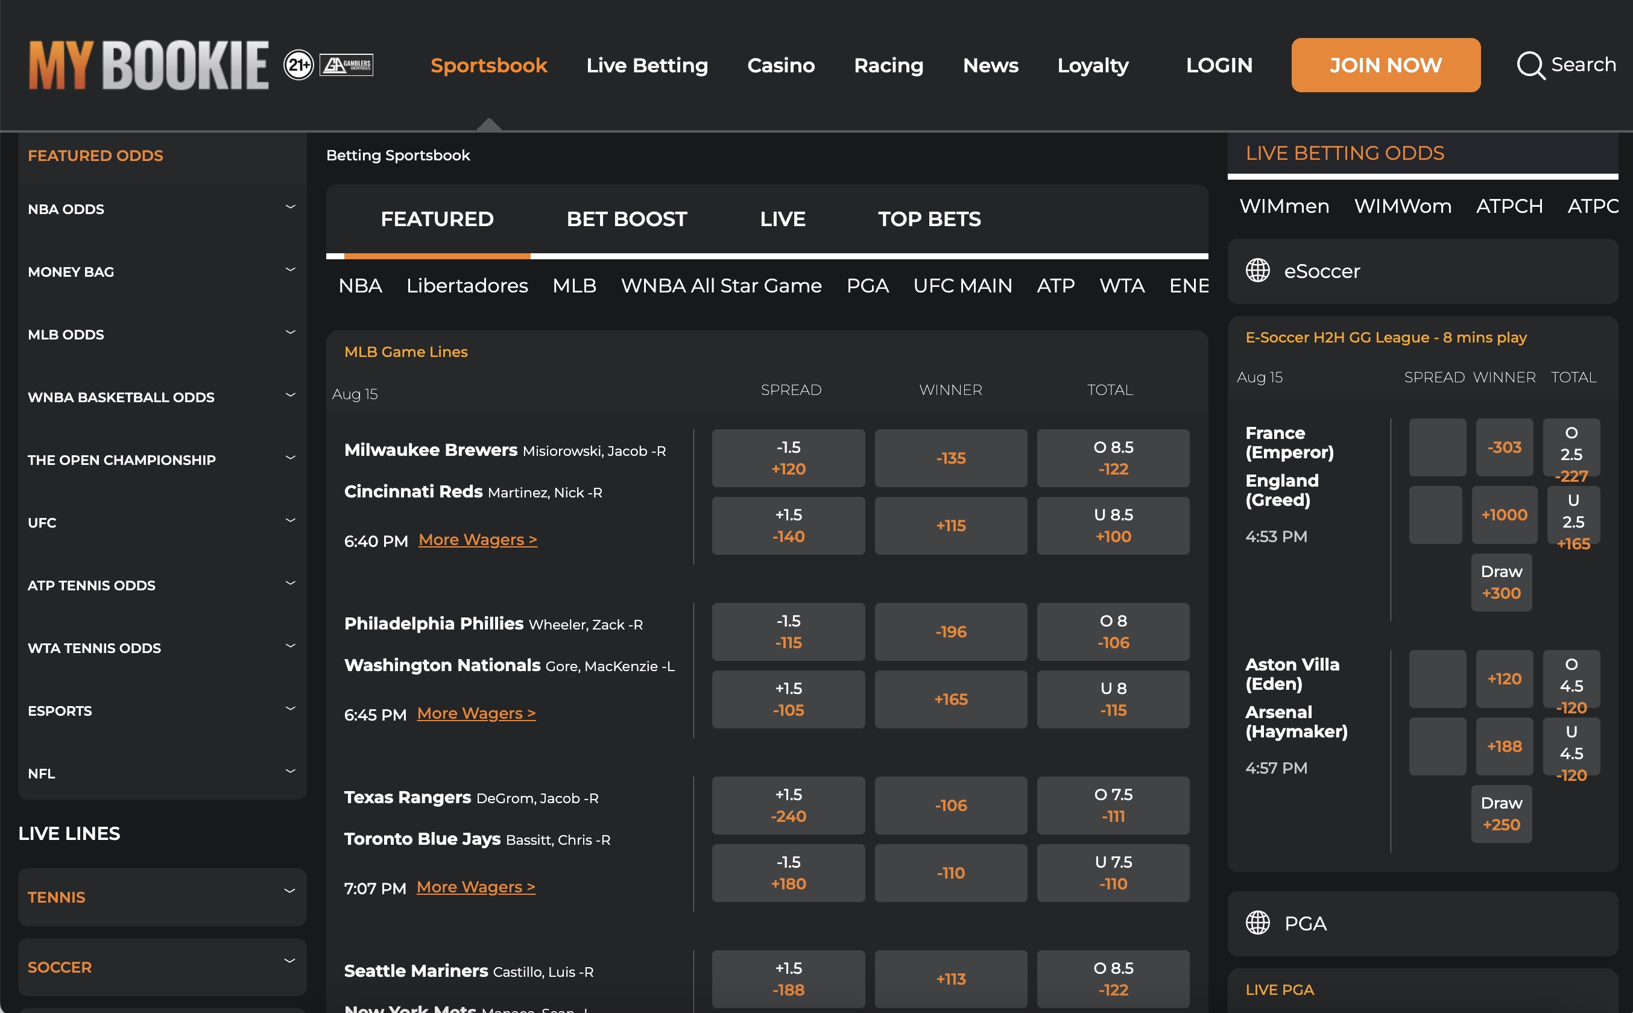Click the eSoccer globe icon

[x=1257, y=271]
